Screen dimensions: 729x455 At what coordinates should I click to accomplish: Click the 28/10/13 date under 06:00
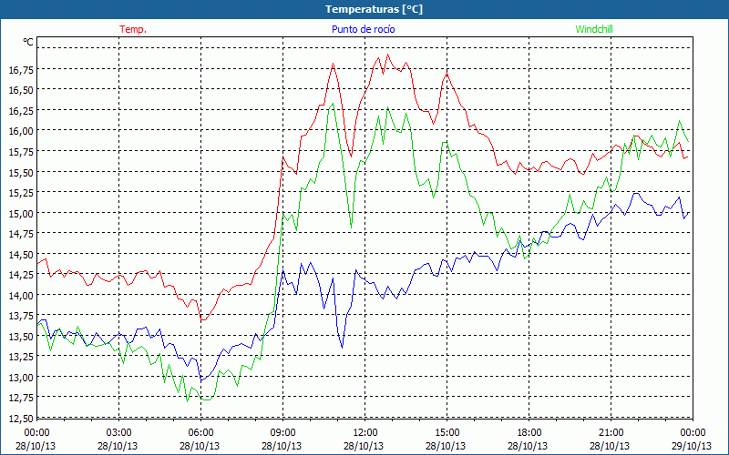tap(200, 446)
